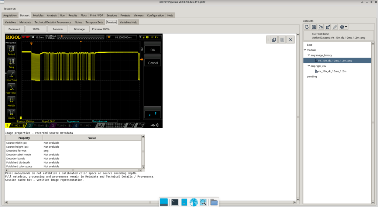Launch the web browser globe icon
Viewport: 378px width, 207px height.
193,203
